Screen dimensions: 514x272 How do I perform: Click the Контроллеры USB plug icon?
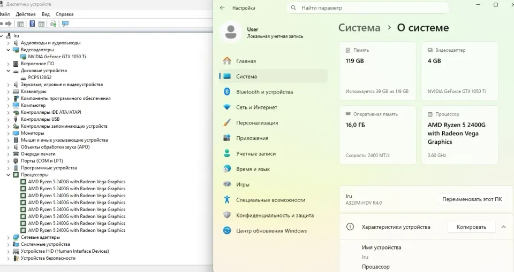click(16, 119)
